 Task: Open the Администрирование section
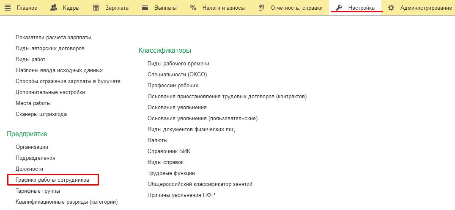point(426,8)
